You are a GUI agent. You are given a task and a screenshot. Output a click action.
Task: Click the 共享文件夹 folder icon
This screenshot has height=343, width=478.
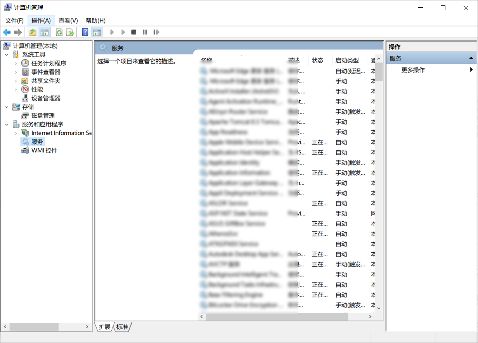tap(25, 81)
